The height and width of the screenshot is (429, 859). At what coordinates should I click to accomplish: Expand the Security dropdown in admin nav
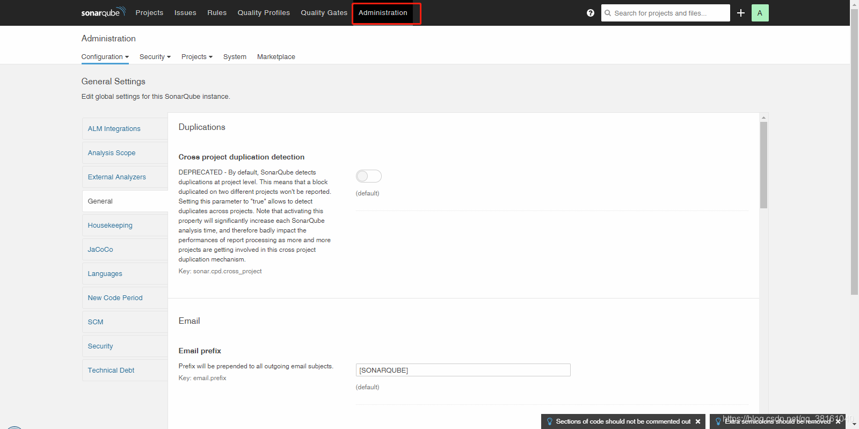(155, 57)
